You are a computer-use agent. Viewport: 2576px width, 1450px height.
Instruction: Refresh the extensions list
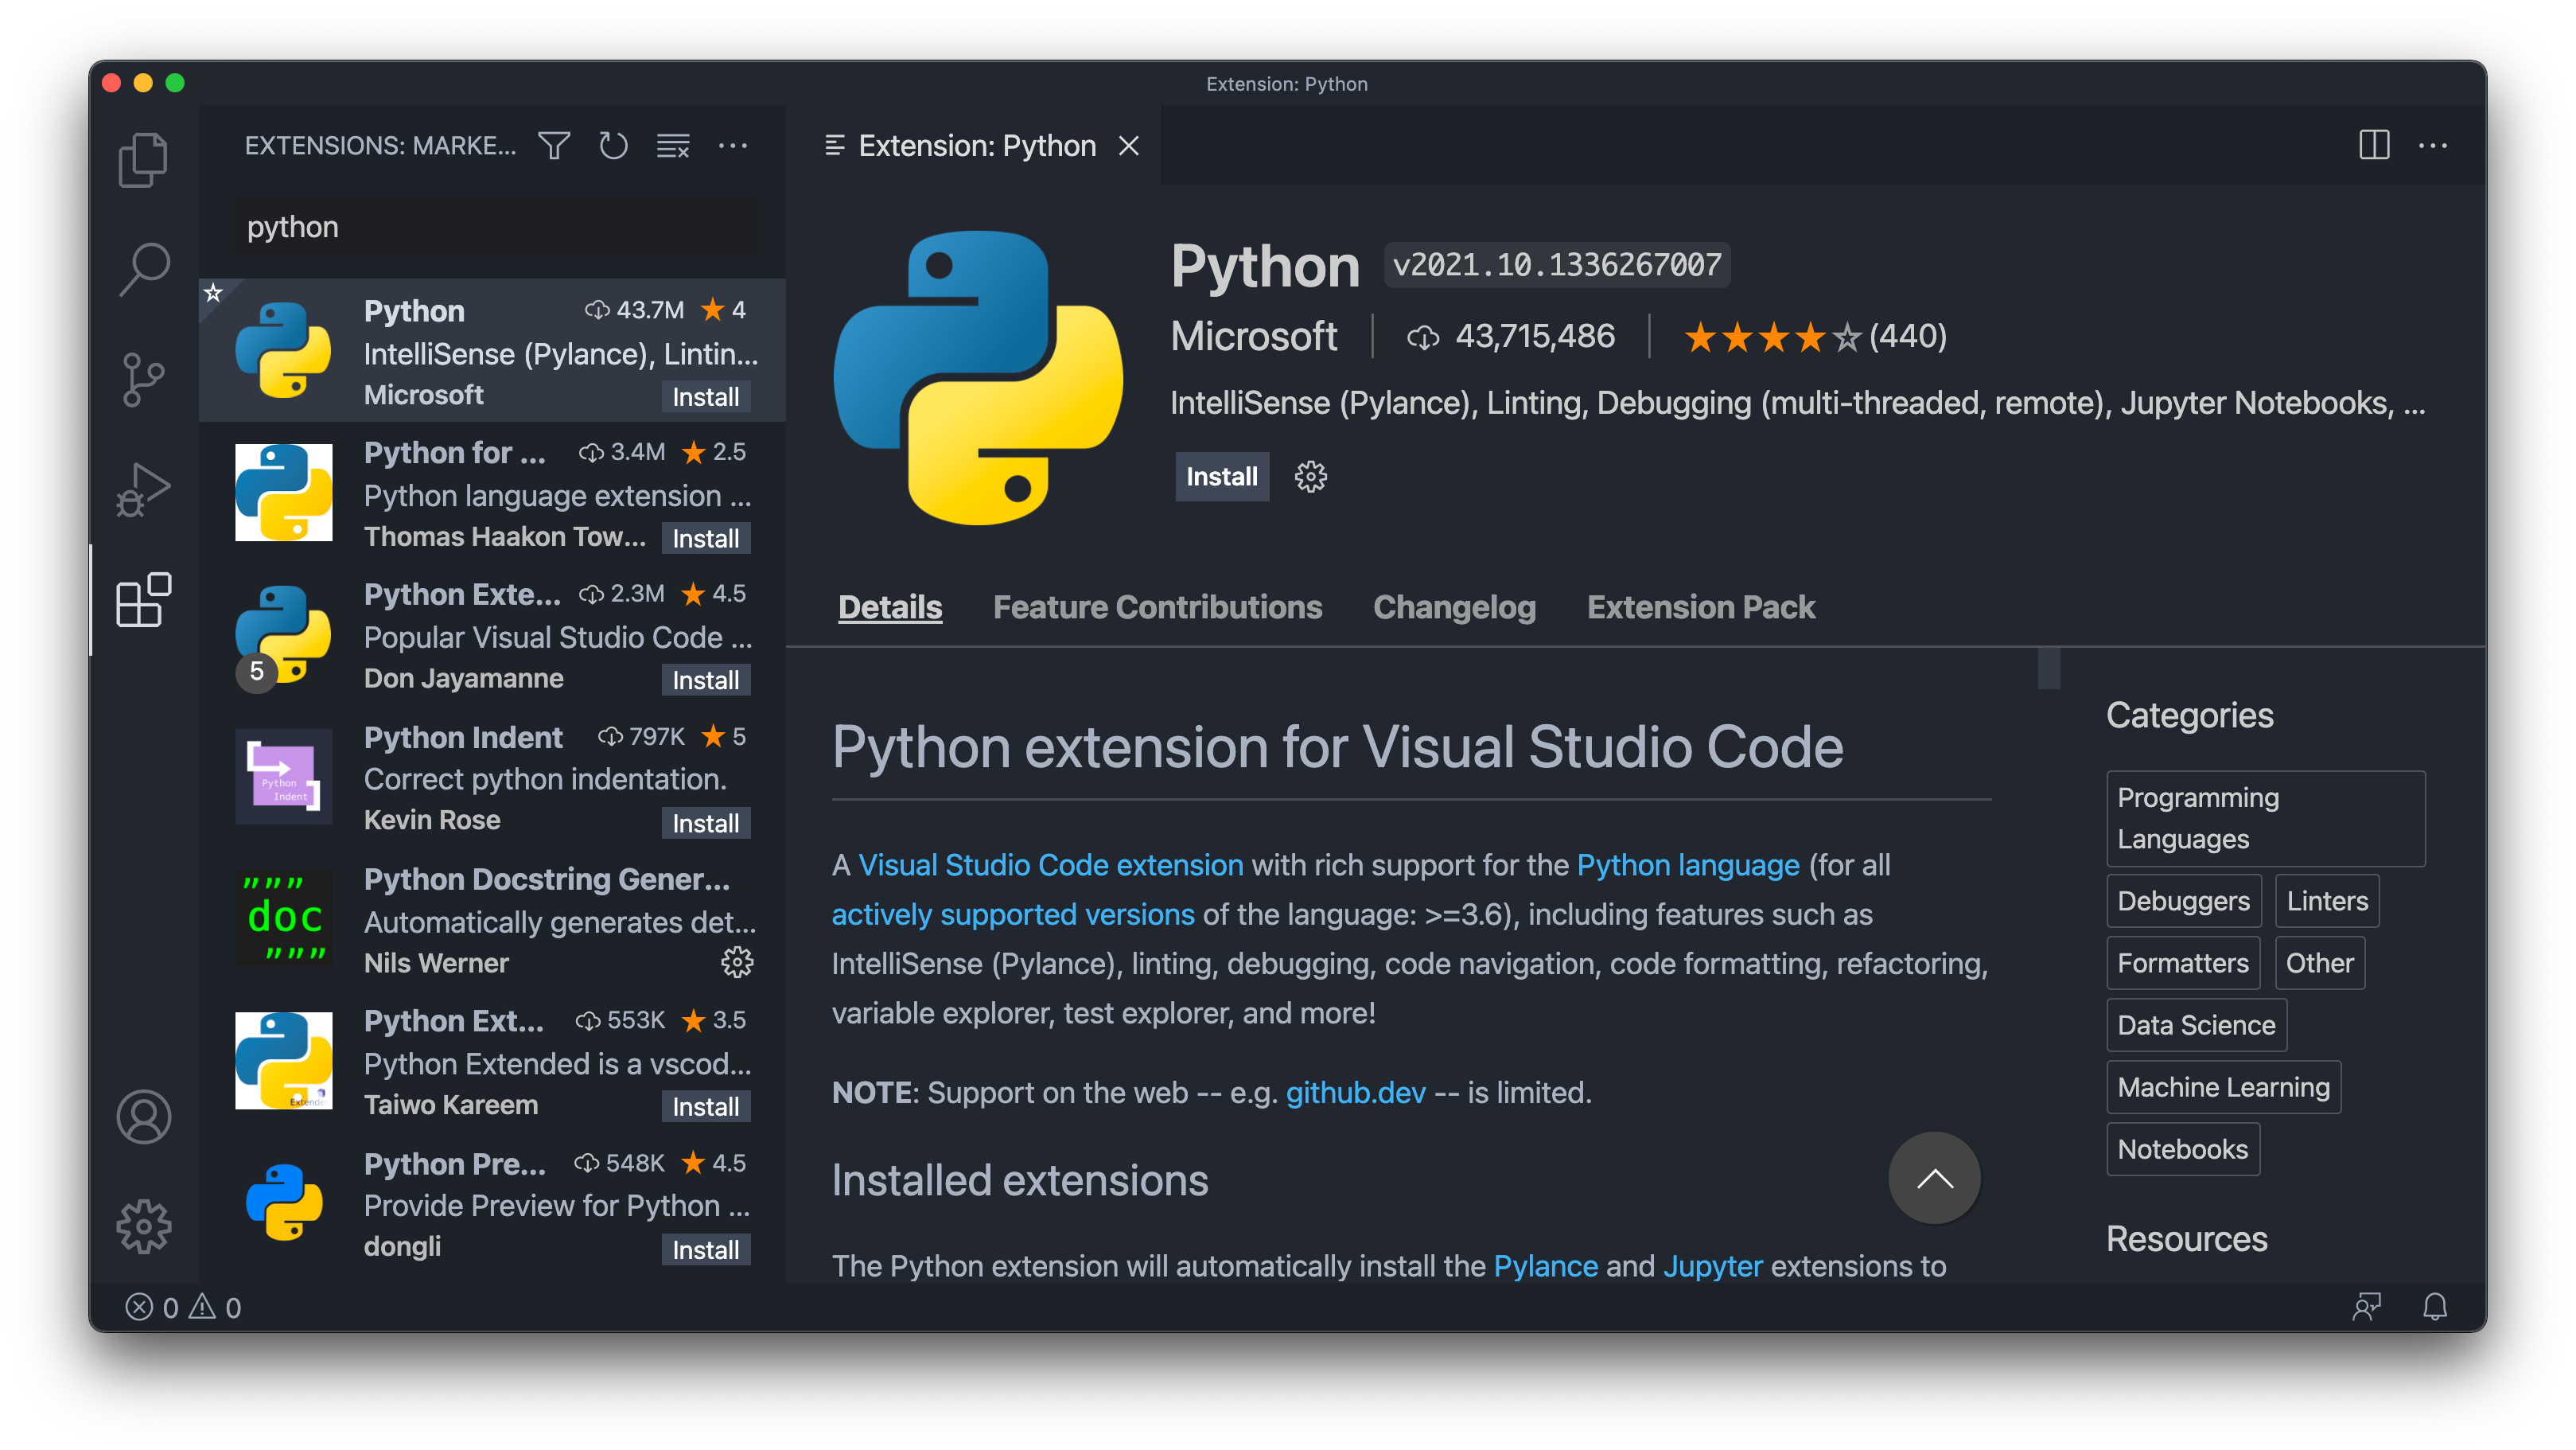(613, 146)
